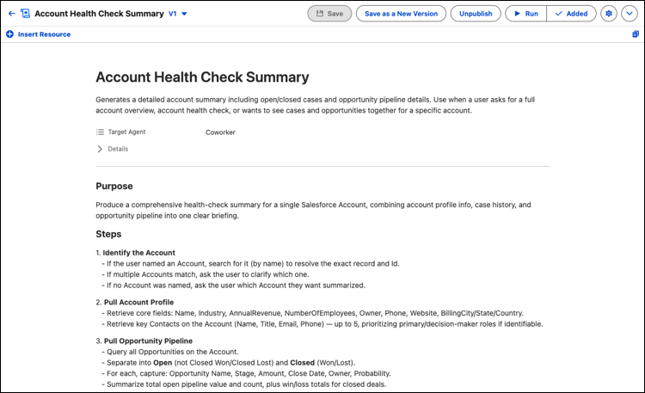Click the skill document icon beside the title
The height and width of the screenshot is (393, 645).
tap(26, 14)
